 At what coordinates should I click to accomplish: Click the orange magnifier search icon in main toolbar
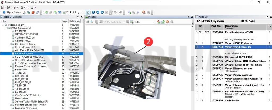pyautogui.click(x=144, y=12)
